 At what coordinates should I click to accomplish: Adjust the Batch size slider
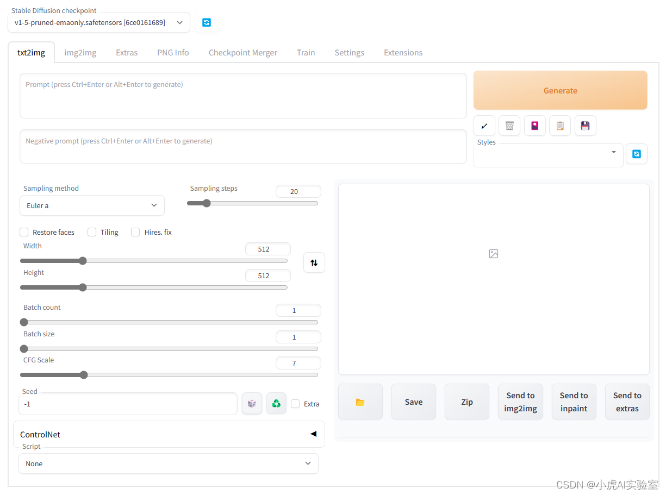point(169,349)
